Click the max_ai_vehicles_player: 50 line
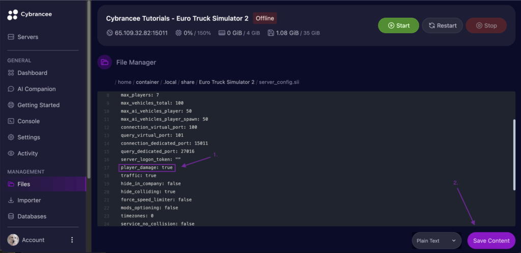521x253 pixels. pyautogui.click(x=156, y=111)
